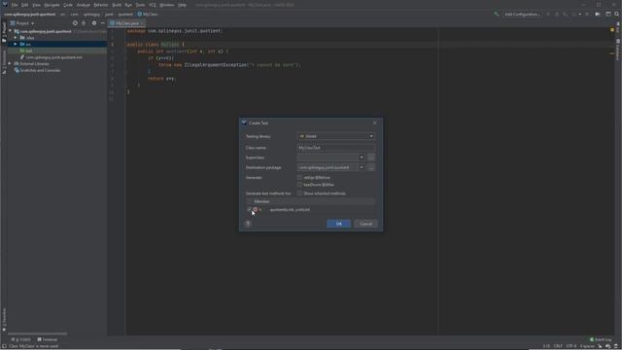Open the Navigate menu
Screen dimensions: 622x350
tap(52, 5)
